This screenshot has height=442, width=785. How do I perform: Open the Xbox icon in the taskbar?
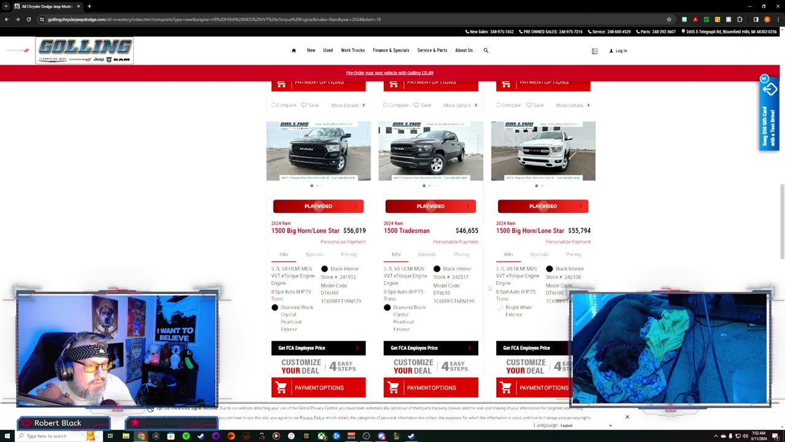coord(321,436)
